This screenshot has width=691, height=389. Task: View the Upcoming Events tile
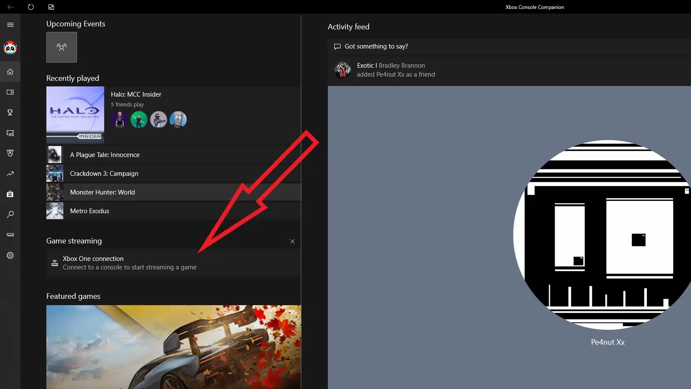pos(62,47)
